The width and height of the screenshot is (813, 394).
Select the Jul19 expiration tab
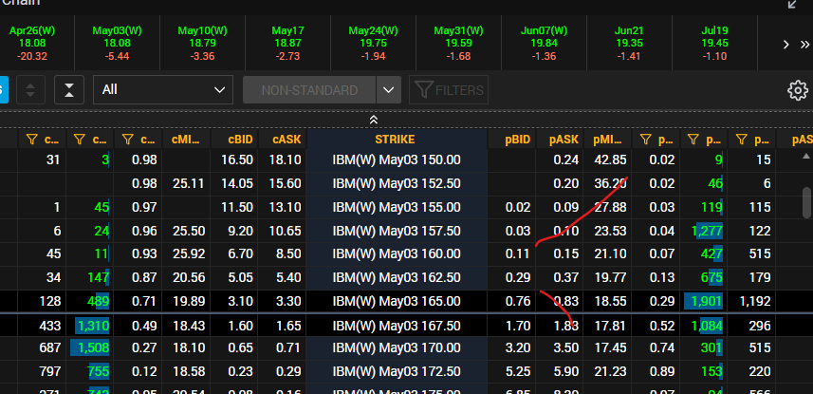(x=714, y=43)
